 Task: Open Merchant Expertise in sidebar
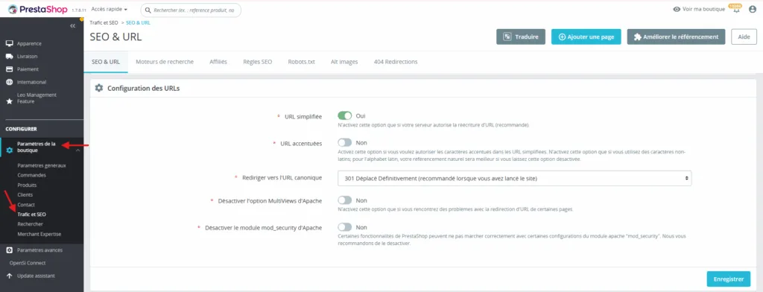pyautogui.click(x=39, y=234)
